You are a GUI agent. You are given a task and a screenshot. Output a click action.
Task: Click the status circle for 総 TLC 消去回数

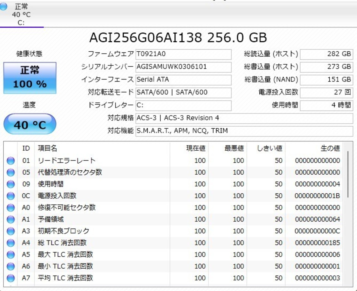tap(11, 243)
